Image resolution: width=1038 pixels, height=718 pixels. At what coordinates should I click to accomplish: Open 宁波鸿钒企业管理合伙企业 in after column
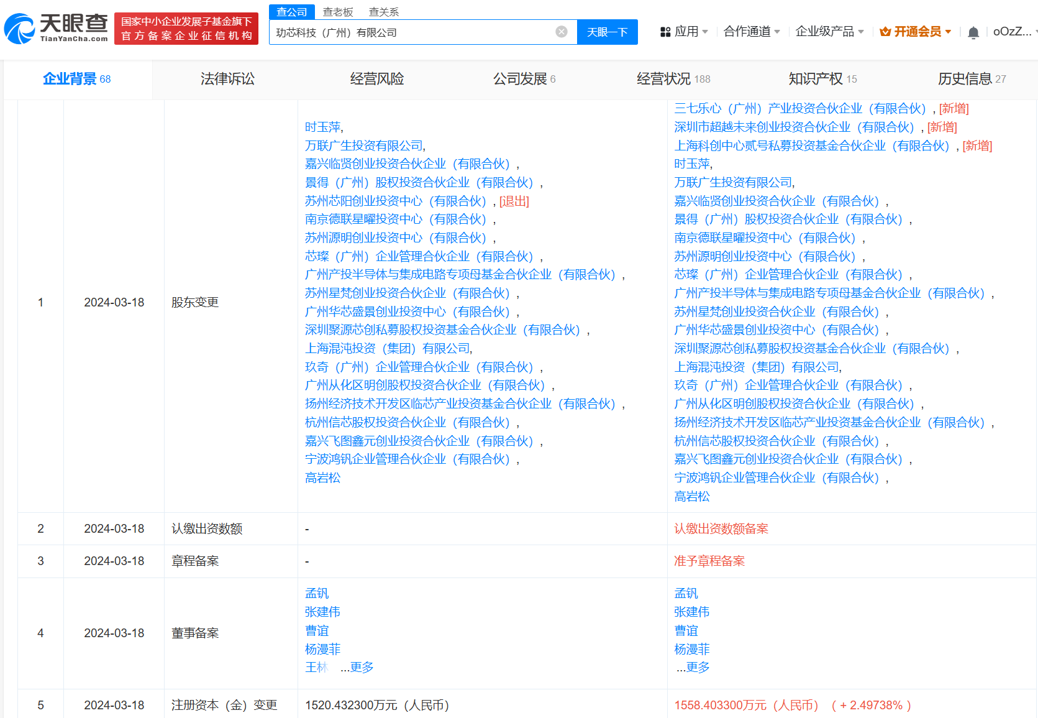coord(777,478)
